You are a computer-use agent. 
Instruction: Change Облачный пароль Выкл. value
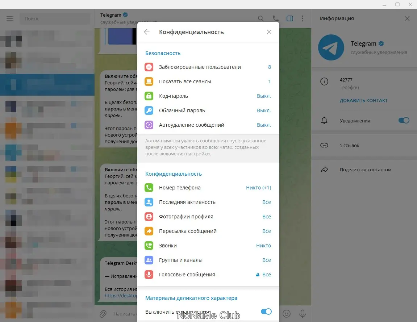point(264,110)
